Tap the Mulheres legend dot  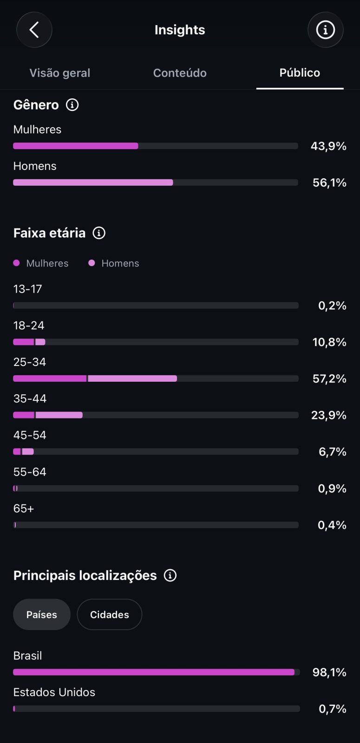[16, 263]
